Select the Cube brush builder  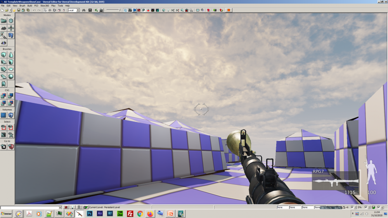[x=3, y=55]
